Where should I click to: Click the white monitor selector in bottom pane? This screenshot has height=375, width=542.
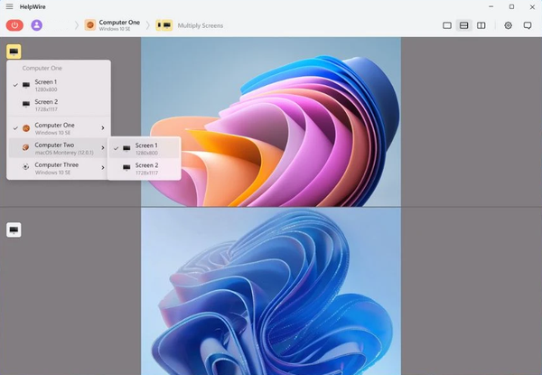14,230
